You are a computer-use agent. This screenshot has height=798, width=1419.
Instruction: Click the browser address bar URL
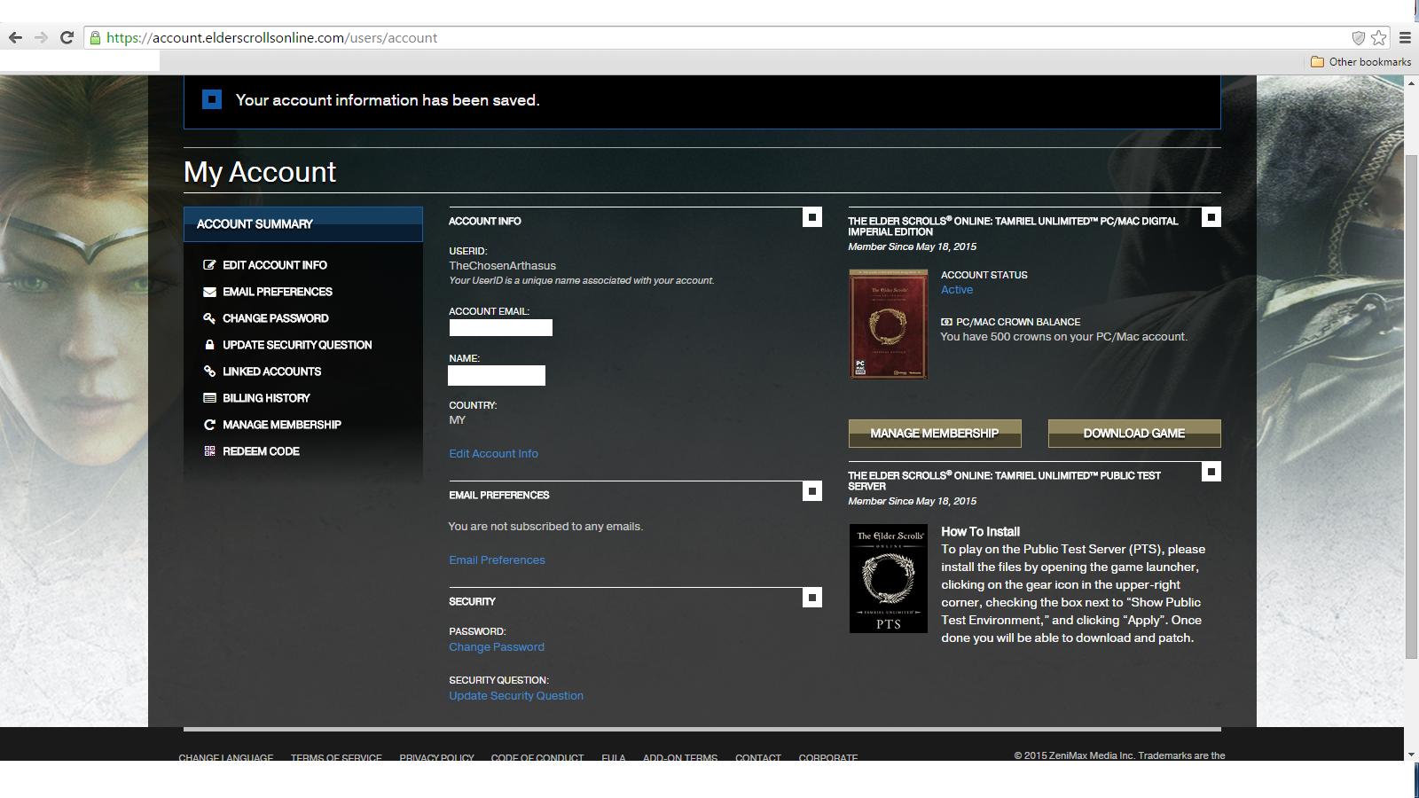click(271, 37)
